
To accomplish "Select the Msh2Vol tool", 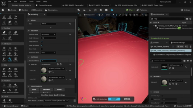I will [x=10, y=85].
